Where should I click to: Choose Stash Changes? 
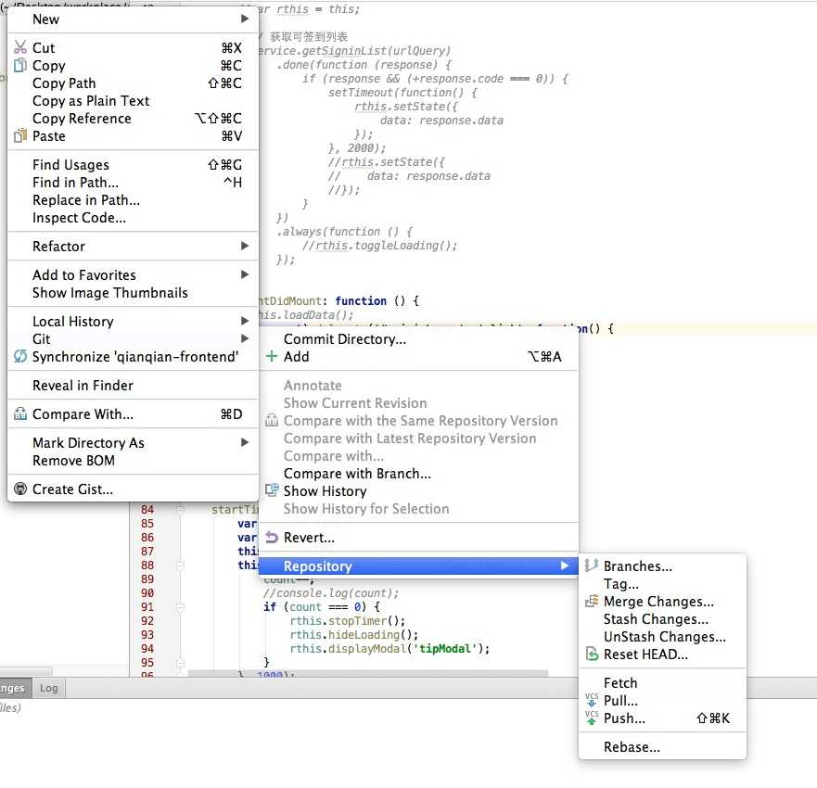click(662, 619)
